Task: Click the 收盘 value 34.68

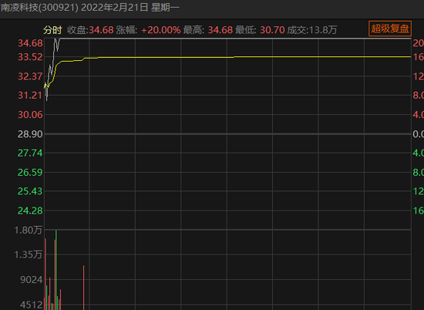Action: point(101,30)
